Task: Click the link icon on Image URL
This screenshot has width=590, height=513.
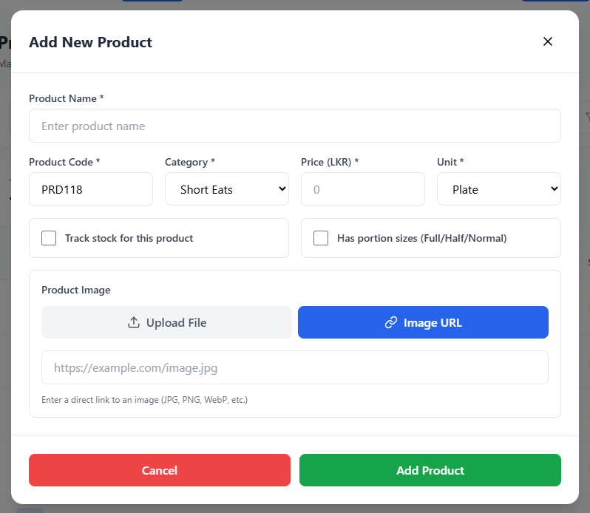Action: (x=391, y=322)
